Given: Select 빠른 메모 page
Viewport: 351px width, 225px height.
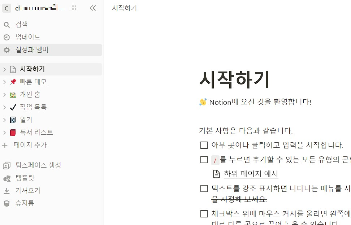Looking at the screenshot, I should coord(51,82).
